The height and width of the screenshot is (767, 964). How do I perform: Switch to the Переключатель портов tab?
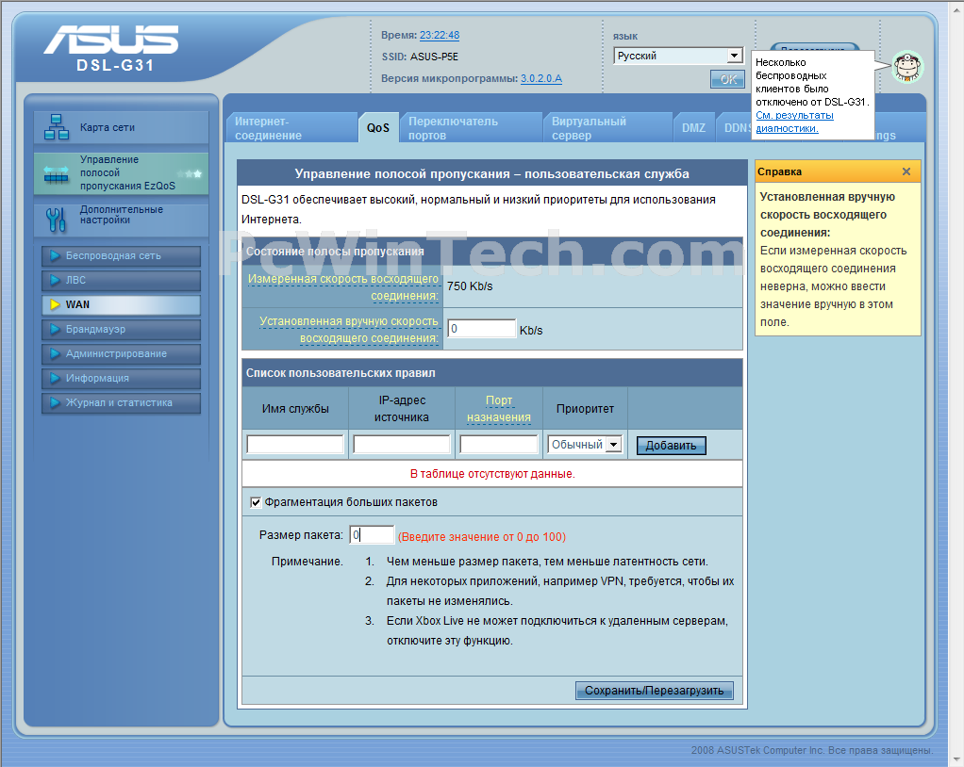[453, 128]
